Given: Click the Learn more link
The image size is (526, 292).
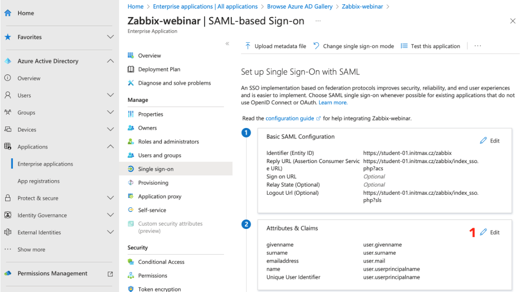Looking at the screenshot, I should (333, 102).
